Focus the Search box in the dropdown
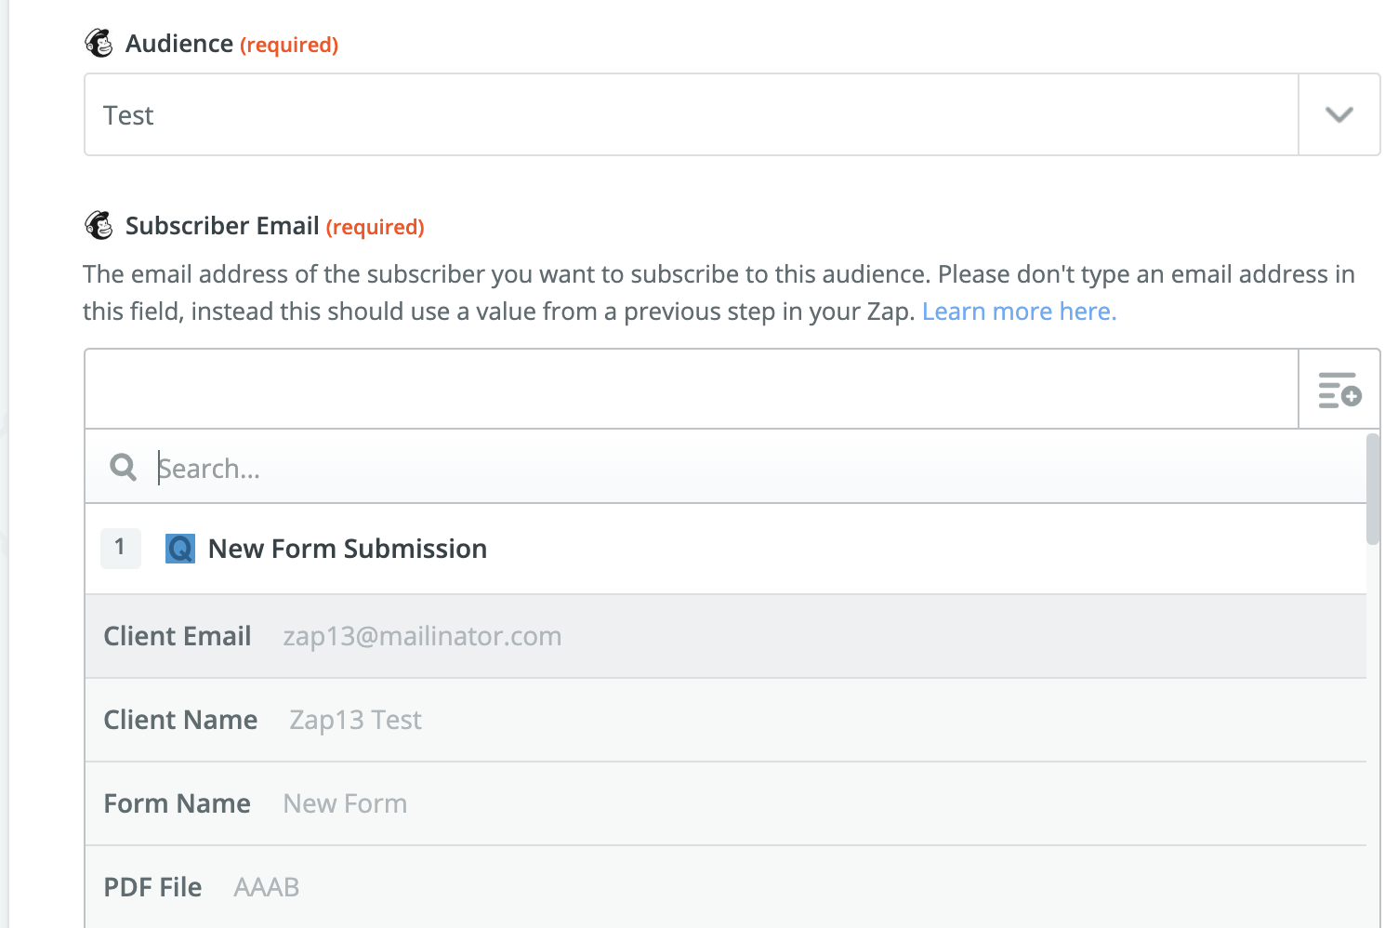Image resolution: width=1398 pixels, height=928 pixels. click(758, 468)
